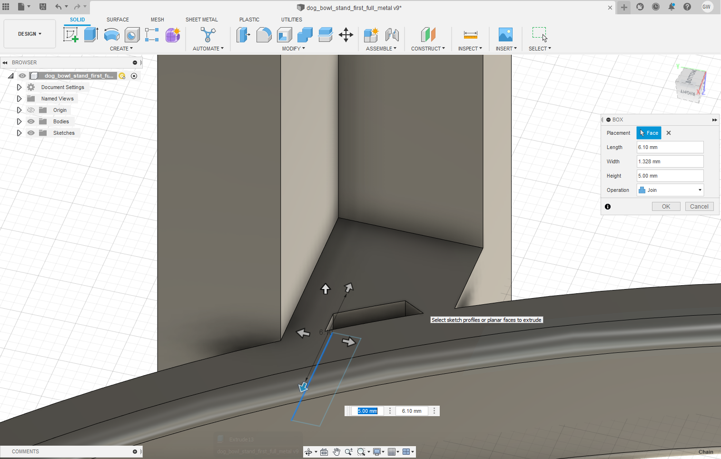Switch to the UTILITIES tab
This screenshot has width=721, height=459.
[x=292, y=20]
